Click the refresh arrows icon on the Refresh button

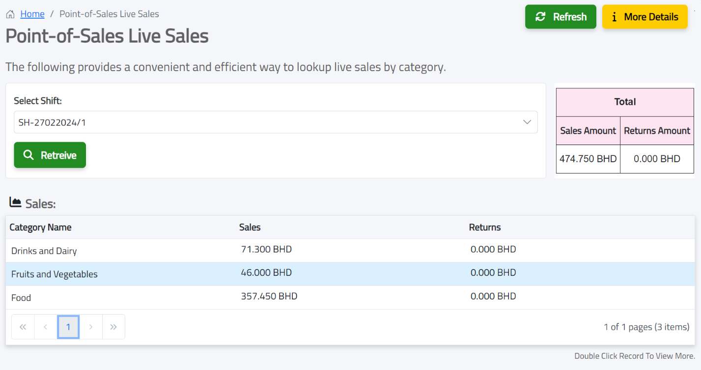(x=541, y=16)
